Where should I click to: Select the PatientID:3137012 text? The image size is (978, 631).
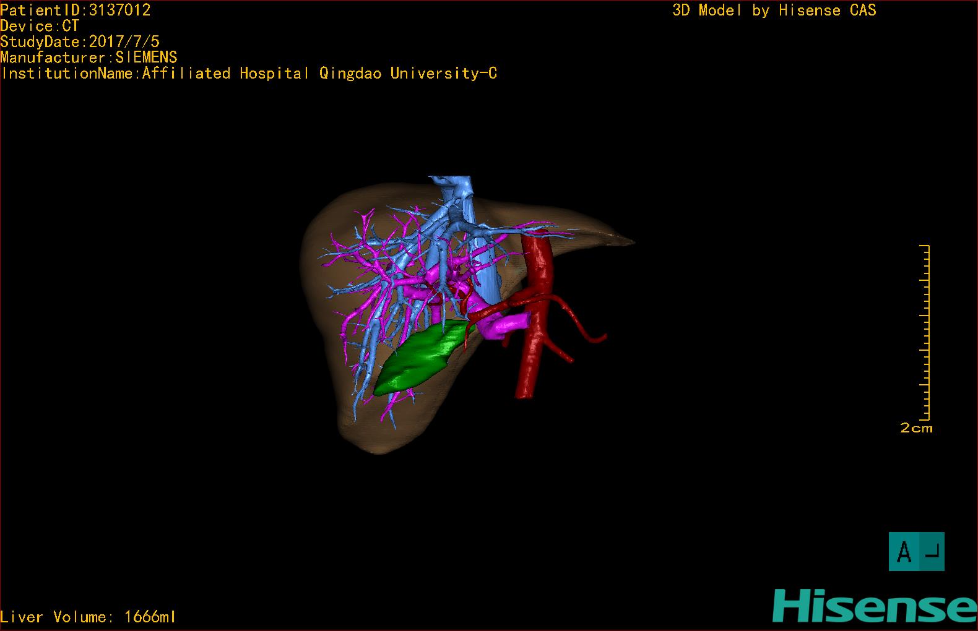click(76, 10)
